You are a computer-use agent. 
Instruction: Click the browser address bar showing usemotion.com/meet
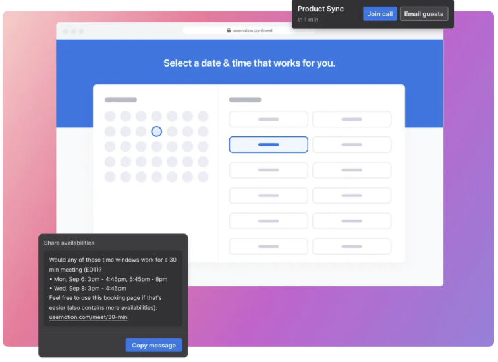[x=249, y=30]
